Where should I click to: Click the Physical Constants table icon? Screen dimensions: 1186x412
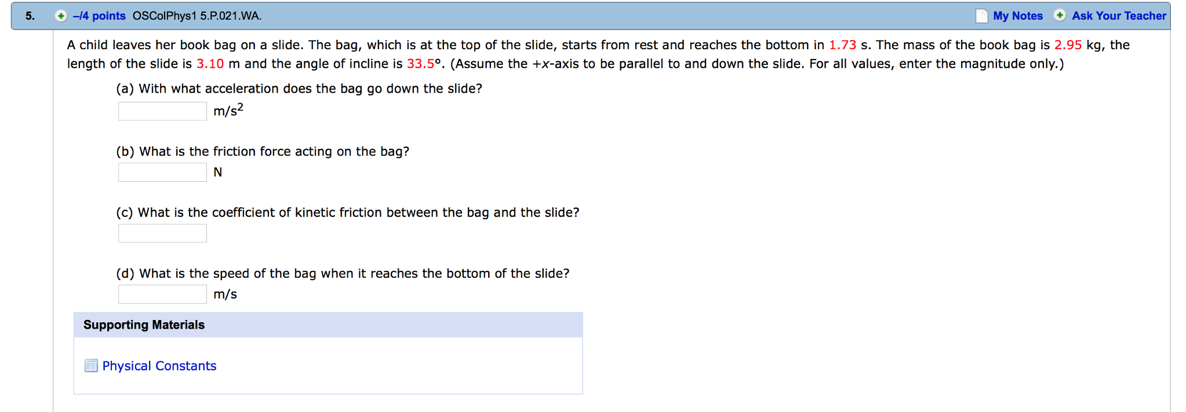click(91, 366)
